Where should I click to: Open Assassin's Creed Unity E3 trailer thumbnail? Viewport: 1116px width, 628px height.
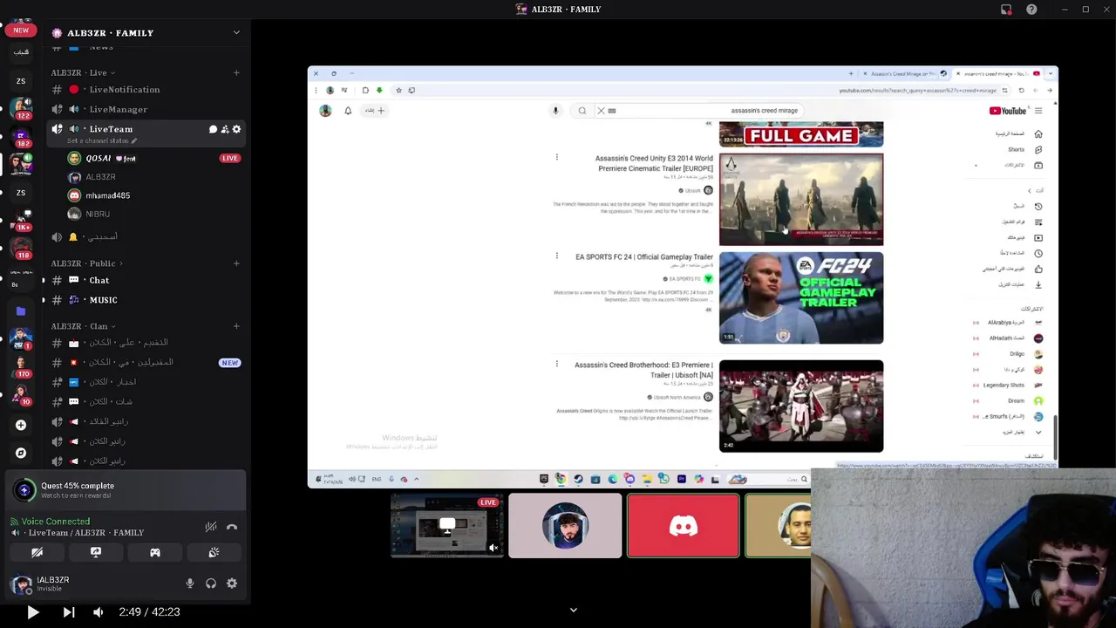801,200
